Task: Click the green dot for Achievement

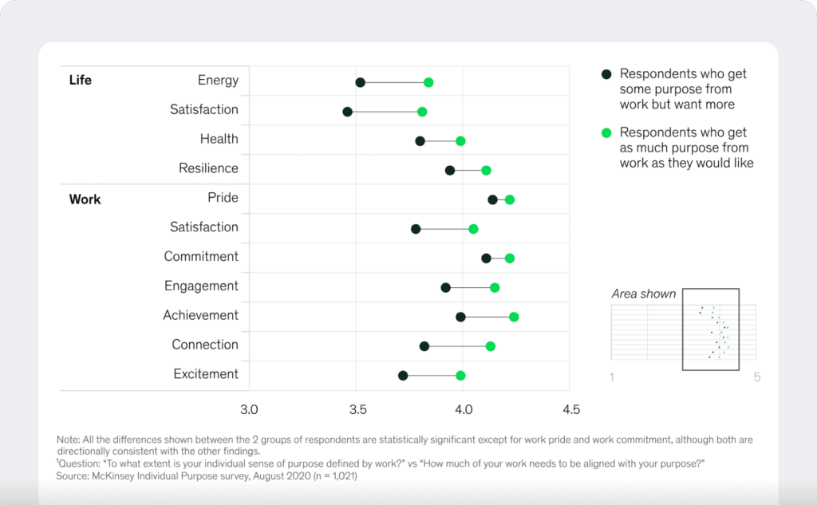Action: click(514, 317)
